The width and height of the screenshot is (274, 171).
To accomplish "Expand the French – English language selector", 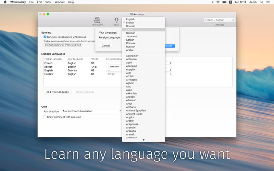I will (x=219, y=20).
